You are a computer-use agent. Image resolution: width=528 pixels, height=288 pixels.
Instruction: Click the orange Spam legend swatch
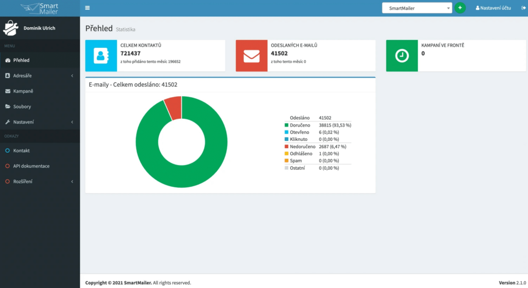287,161
